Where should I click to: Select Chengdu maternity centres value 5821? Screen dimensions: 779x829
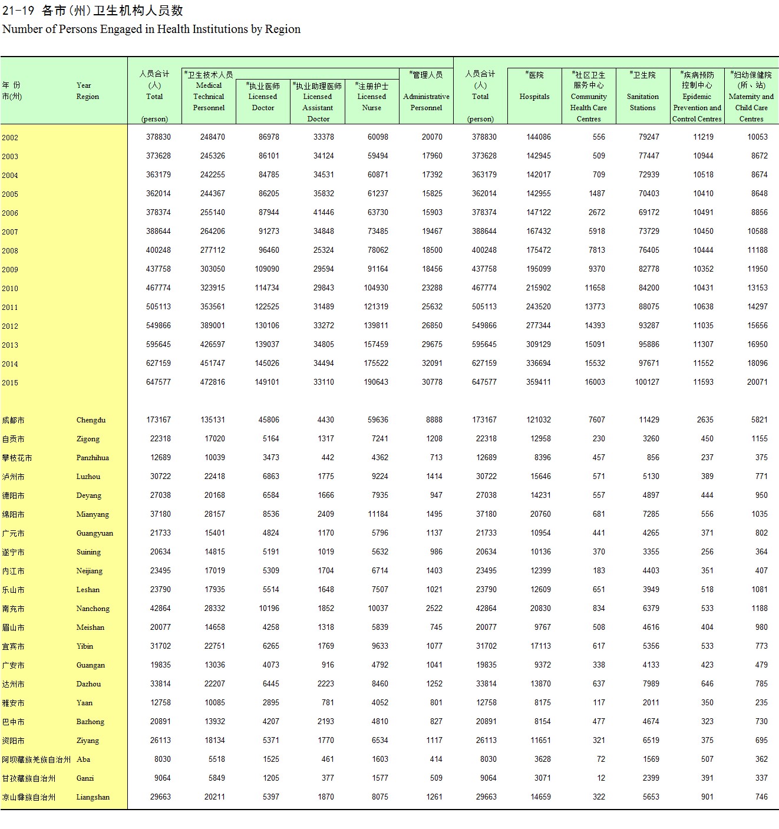[760, 420]
